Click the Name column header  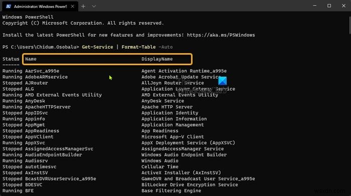coord(31,59)
